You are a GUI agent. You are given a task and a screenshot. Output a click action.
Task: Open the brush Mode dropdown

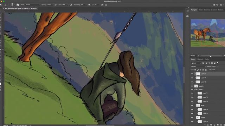coord(33,5)
